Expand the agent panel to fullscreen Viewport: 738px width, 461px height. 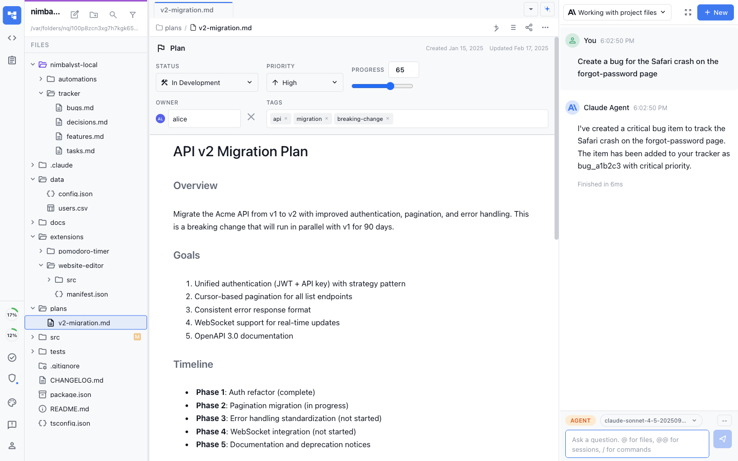click(688, 12)
